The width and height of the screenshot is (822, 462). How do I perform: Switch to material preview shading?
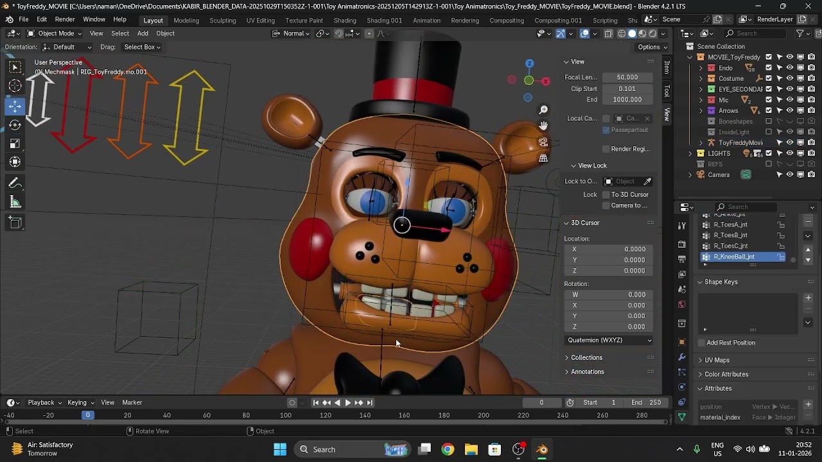[642, 33]
